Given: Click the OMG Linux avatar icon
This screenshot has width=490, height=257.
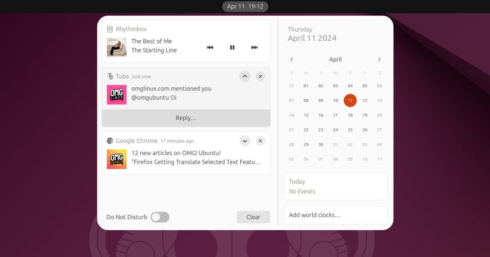Looking at the screenshot, I should [x=117, y=94].
